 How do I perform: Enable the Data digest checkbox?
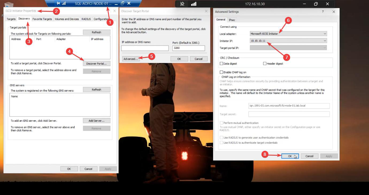tap(221, 64)
